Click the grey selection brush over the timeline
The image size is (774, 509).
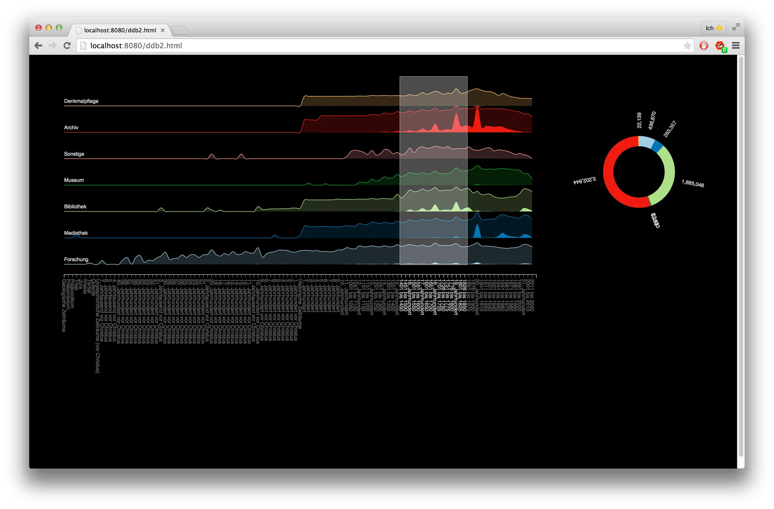click(x=433, y=171)
